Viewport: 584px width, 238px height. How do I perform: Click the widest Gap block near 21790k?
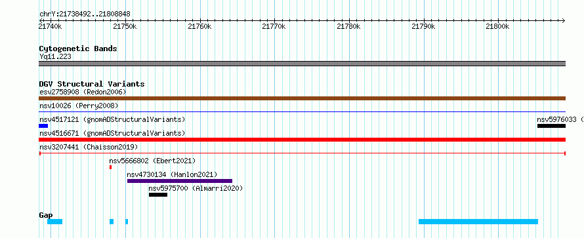point(478,222)
